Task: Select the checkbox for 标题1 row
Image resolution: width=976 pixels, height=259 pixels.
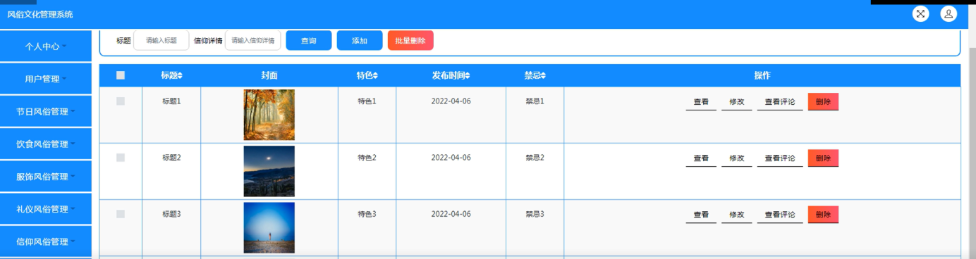Action: (x=121, y=101)
